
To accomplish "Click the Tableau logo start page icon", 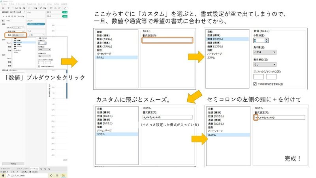I will click(3, 8).
